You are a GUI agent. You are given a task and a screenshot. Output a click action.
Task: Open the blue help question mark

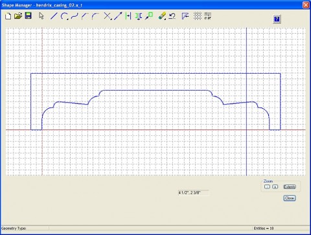[277, 19]
